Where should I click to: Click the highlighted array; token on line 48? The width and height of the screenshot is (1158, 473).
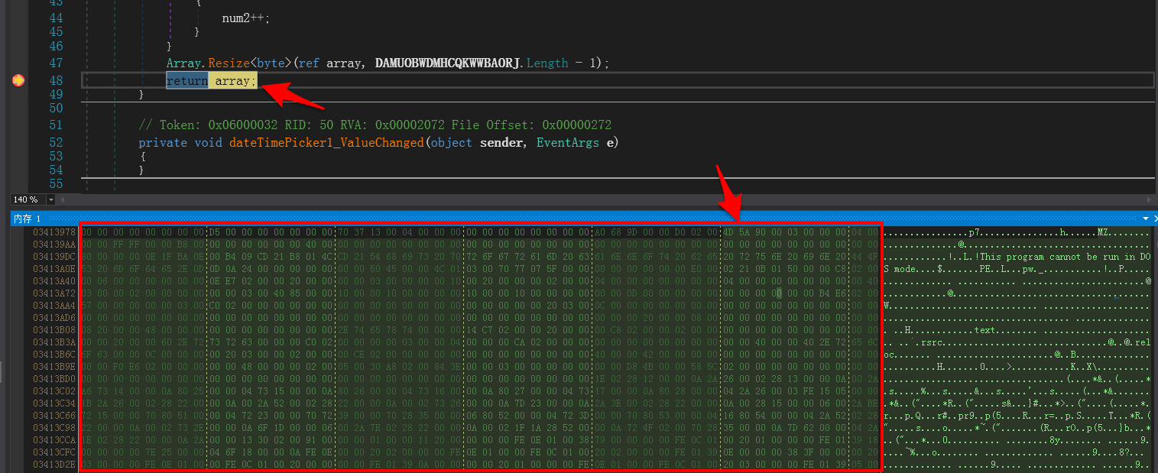(236, 80)
